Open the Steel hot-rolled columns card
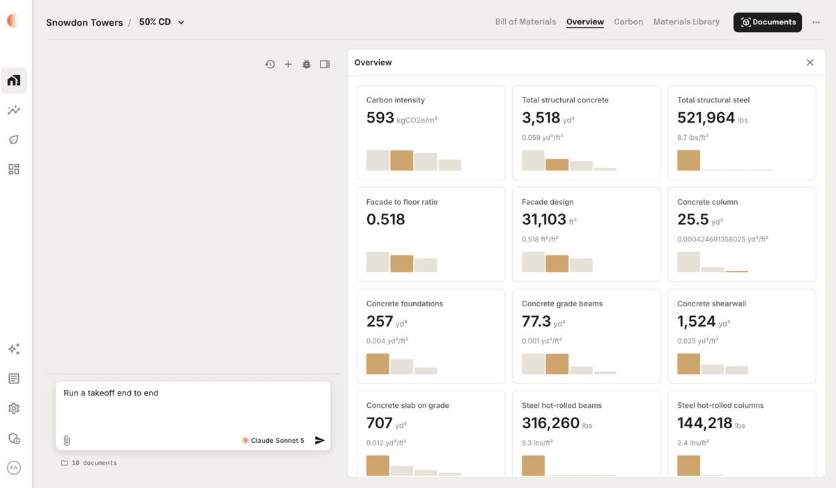This screenshot has height=488, width=836. tap(742, 434)
